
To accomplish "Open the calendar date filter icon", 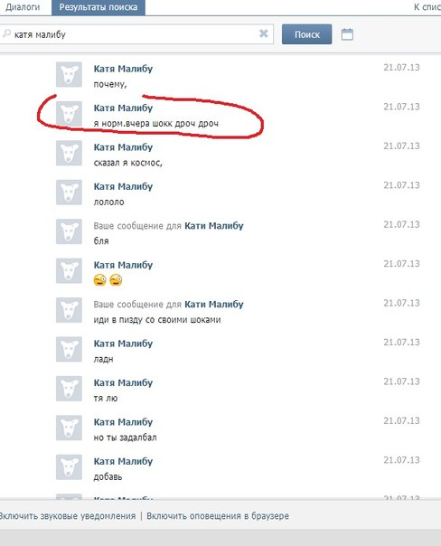I will pyautogui.click(x=347, y=34).
